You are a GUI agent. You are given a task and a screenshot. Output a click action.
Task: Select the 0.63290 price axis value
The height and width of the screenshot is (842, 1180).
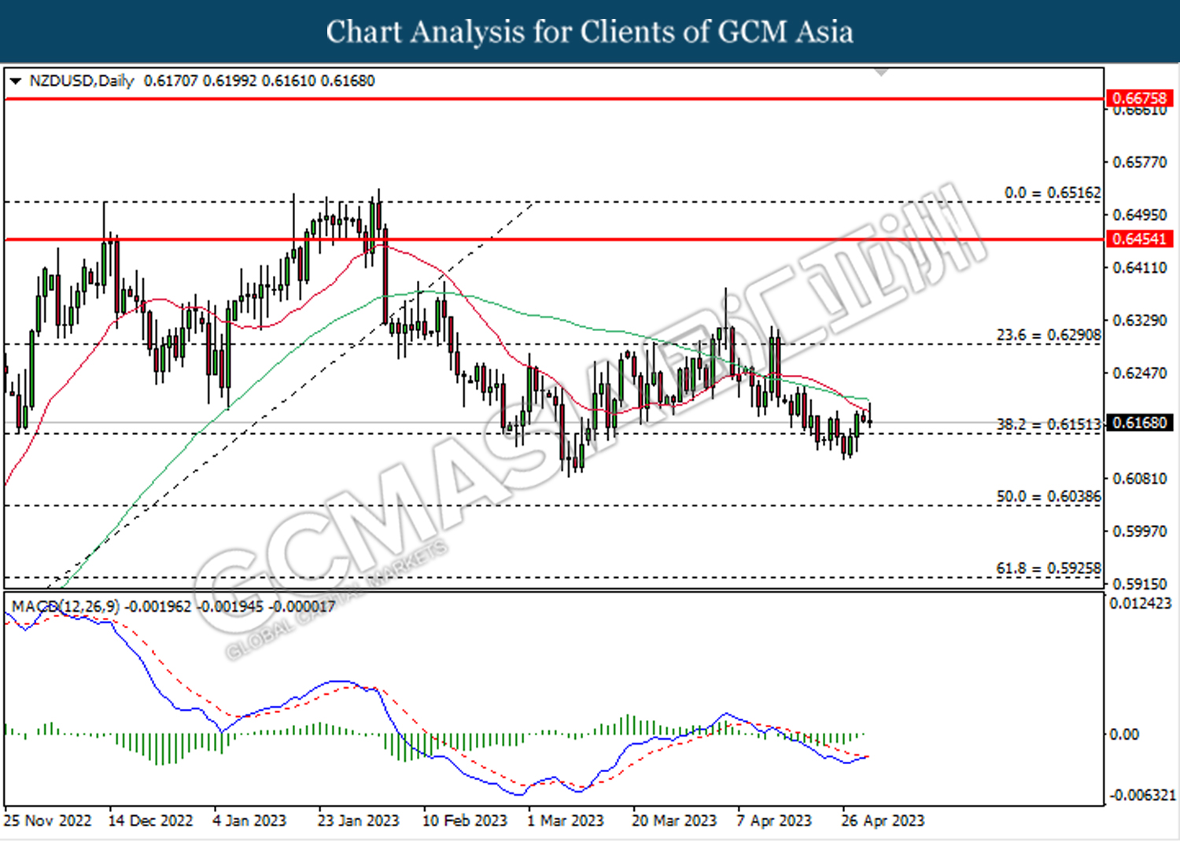pos(1140,321)
